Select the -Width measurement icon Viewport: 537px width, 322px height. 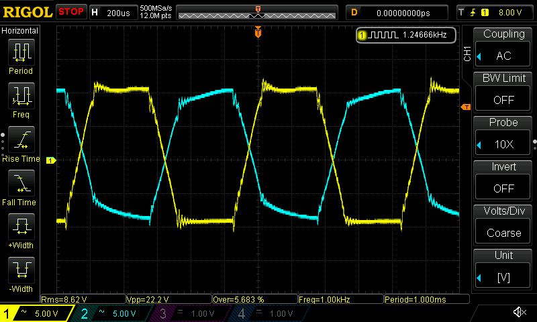[21, 270]
